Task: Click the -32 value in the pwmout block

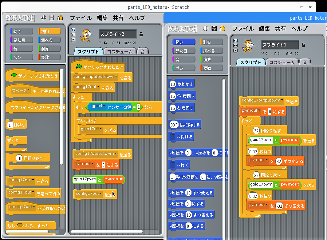Action: point(279,206)
